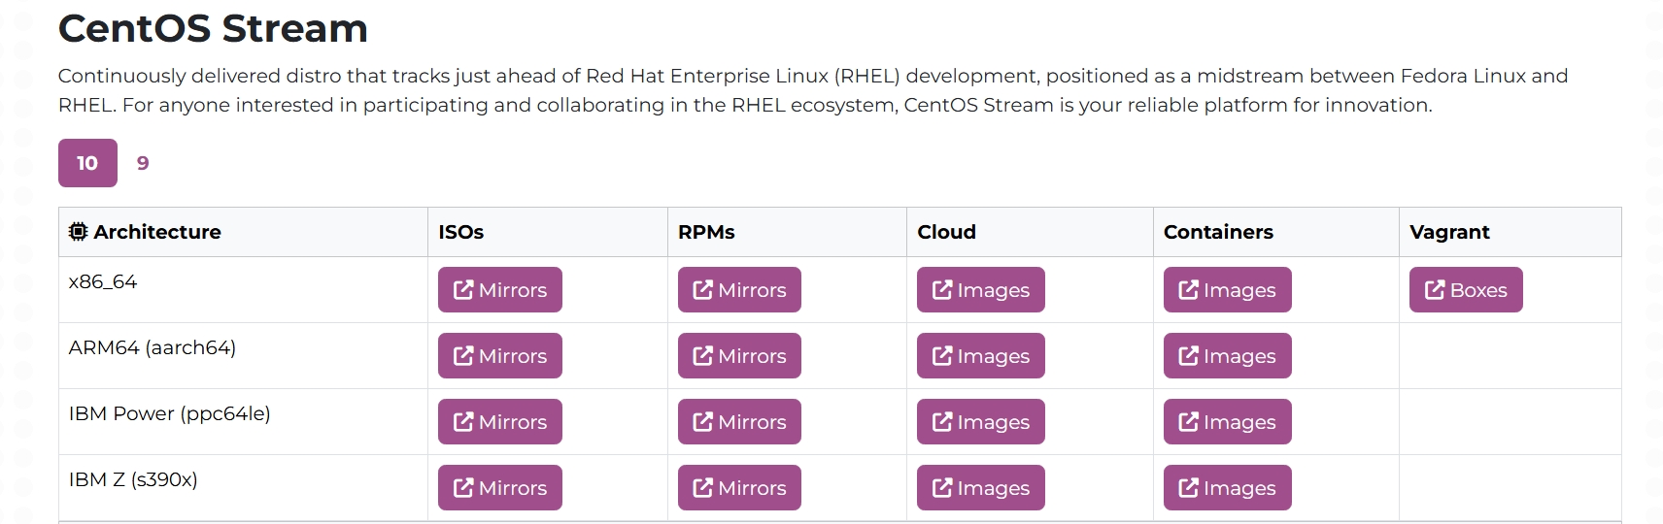Open Containers Images for IBM Z (s390x)
The image size is (1663, 524).
(1227, 488)
